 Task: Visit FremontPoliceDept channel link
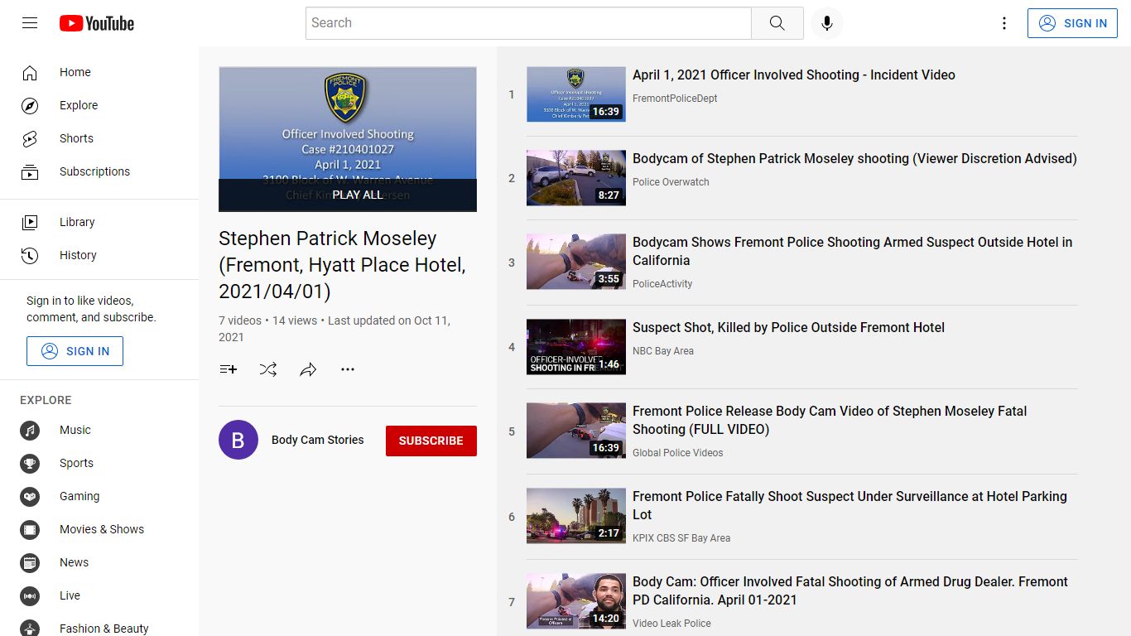click(675, 99)
